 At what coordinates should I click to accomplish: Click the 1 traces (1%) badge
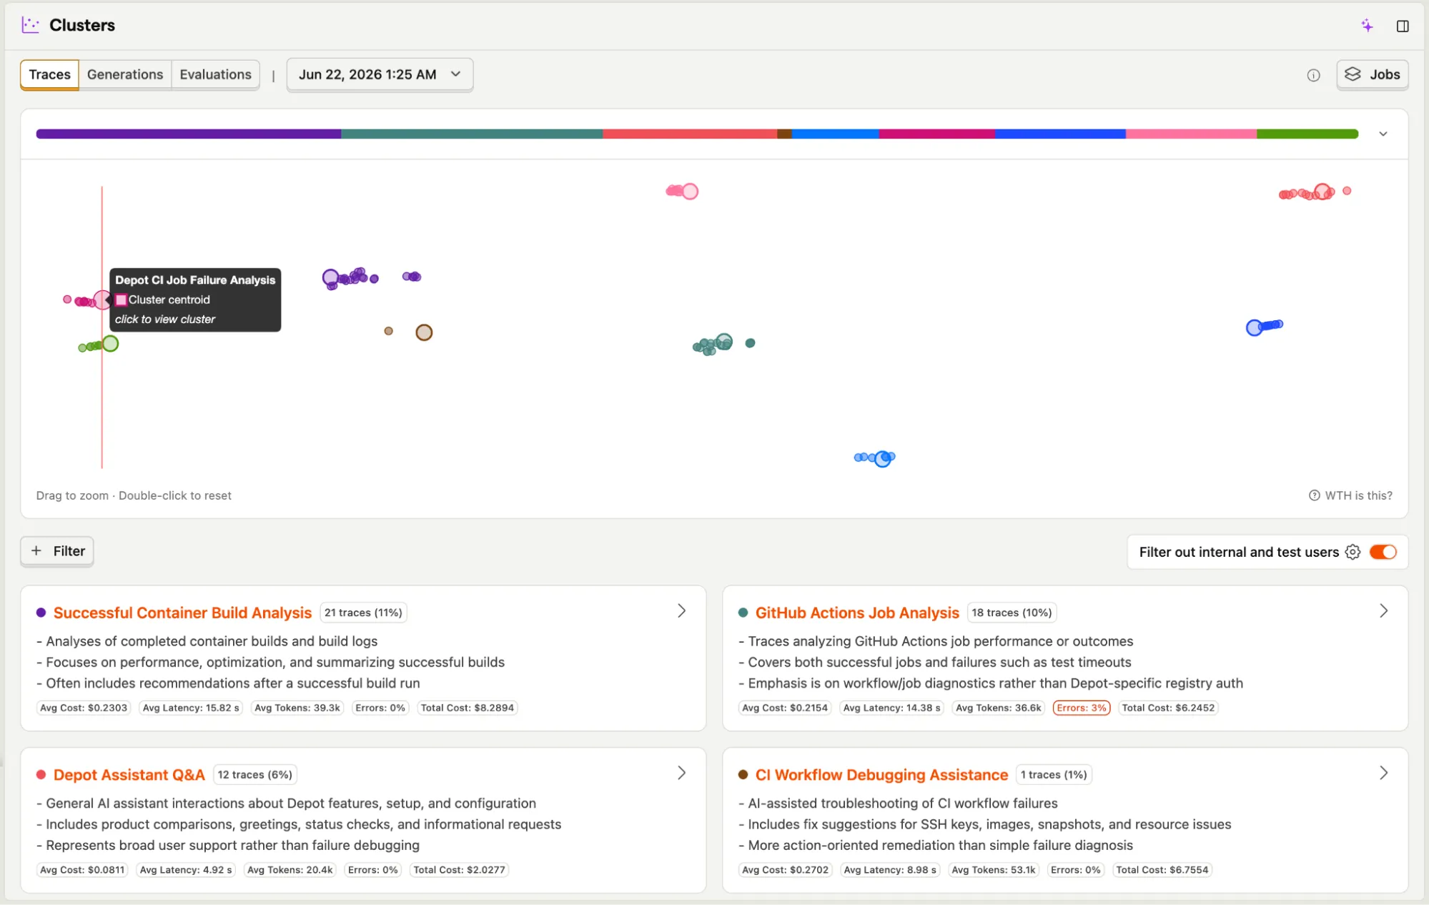[1054, 775]
